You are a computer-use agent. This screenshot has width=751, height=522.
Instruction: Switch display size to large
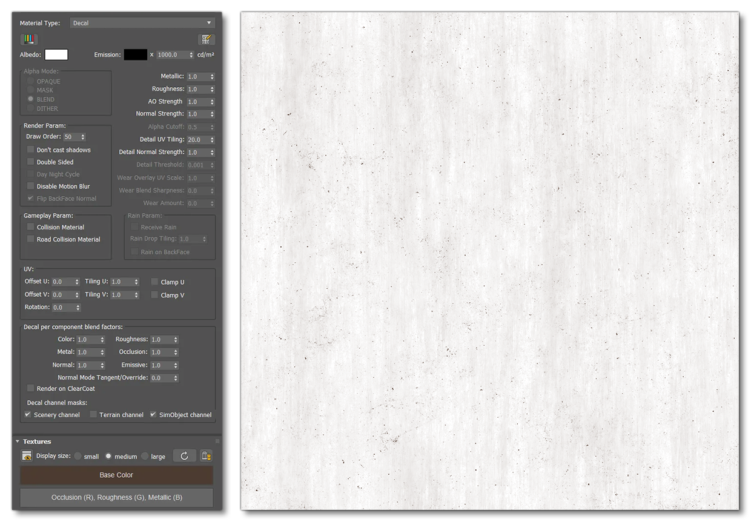tap(144, 456)
